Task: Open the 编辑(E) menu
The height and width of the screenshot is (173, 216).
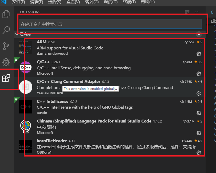Action: [x=37, y=2]
